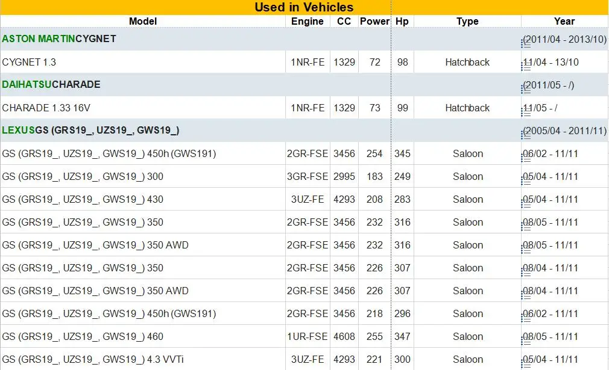Select the Year column header
This screenshot has width=609, height=370.
pyautogui.click(x=564, y=21)
